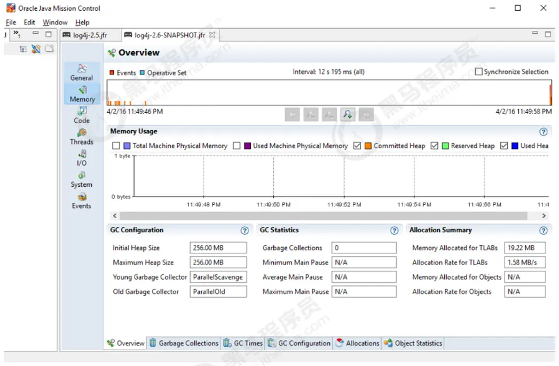Open the Threads tab group
The height and width of the screenshot is (366, 559).
[x=82, y=136]
